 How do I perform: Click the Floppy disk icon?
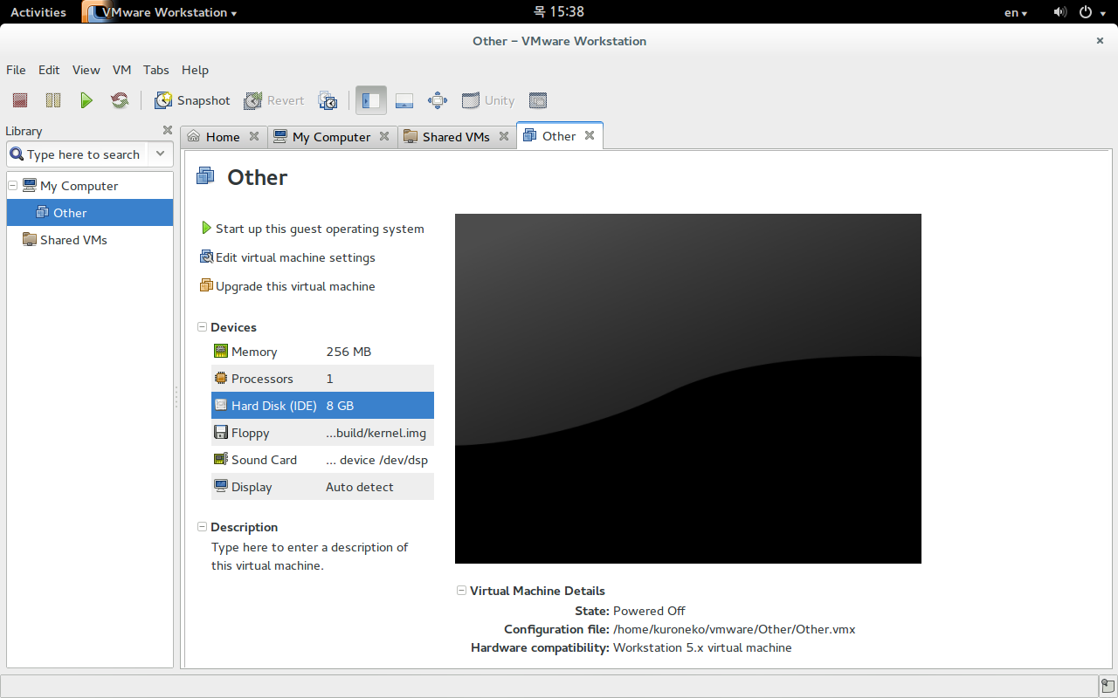pos(221,432)
